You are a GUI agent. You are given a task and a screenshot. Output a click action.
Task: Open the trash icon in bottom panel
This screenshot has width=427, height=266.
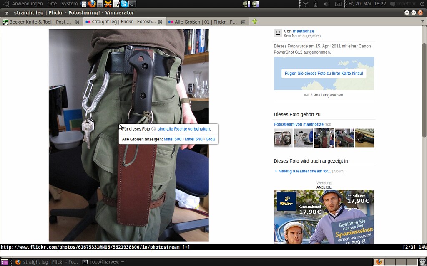pos(422,262)
